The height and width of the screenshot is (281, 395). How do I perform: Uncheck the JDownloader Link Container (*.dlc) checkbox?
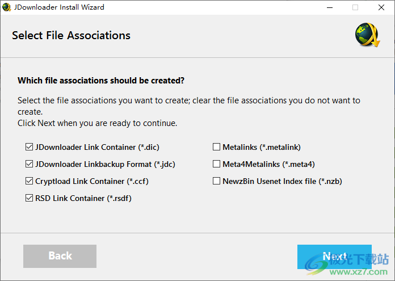pos(29,147)
